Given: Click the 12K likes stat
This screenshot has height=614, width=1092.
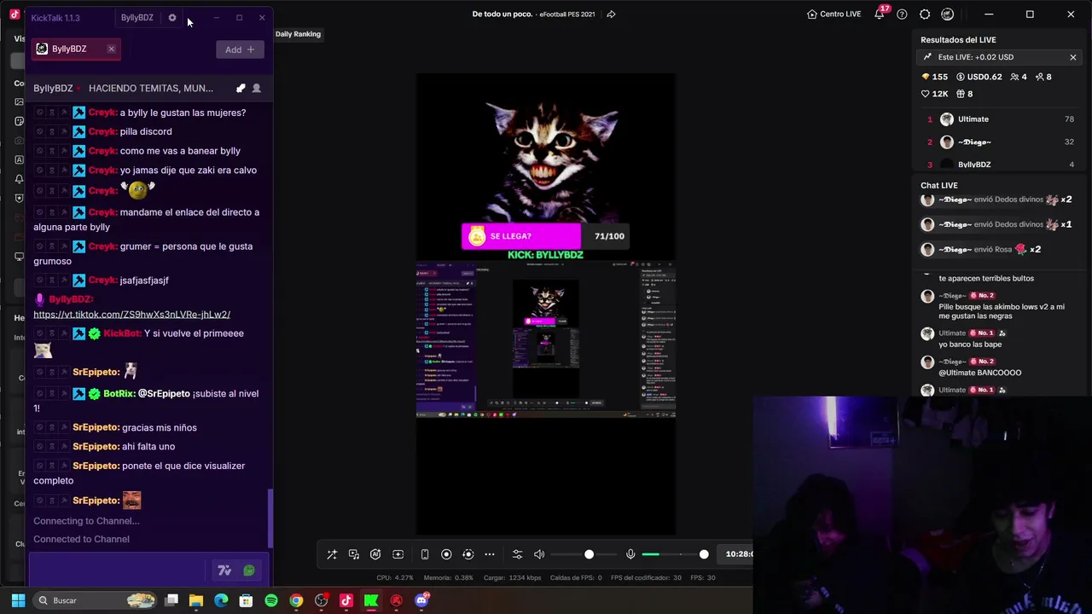Looking at the screenshot, I should point(936,94).
